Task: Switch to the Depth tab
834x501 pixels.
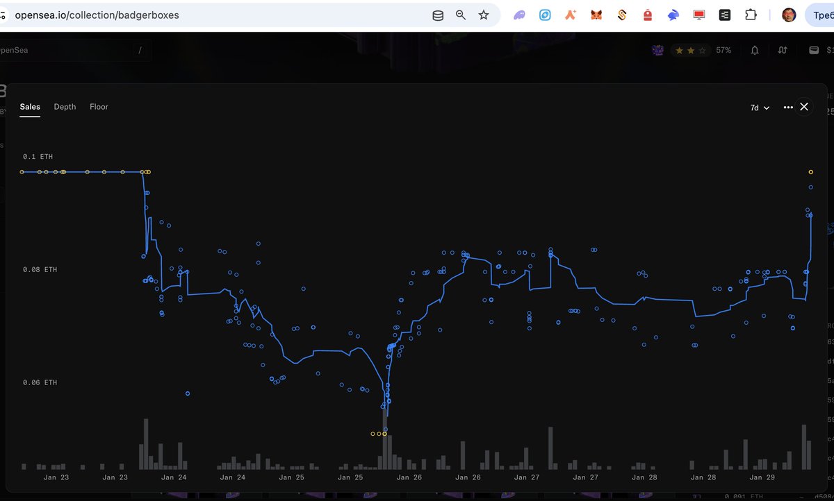Action: point(65,107)
